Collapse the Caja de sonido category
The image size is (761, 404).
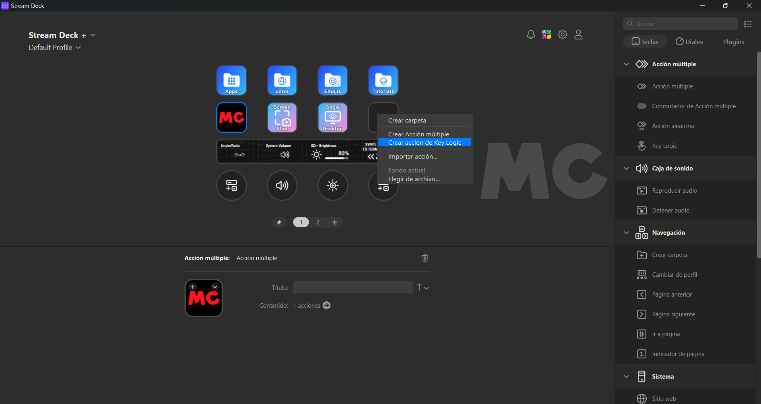pos(626,168)
